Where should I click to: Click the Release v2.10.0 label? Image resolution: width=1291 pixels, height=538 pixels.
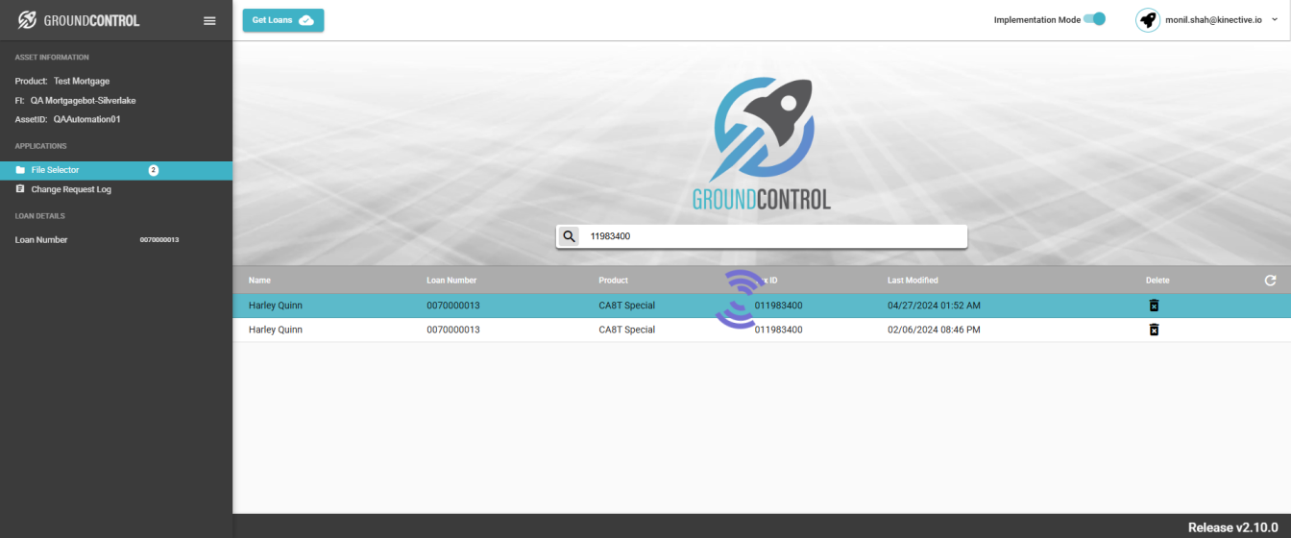pyautogui.click(x=1233, y=527)
